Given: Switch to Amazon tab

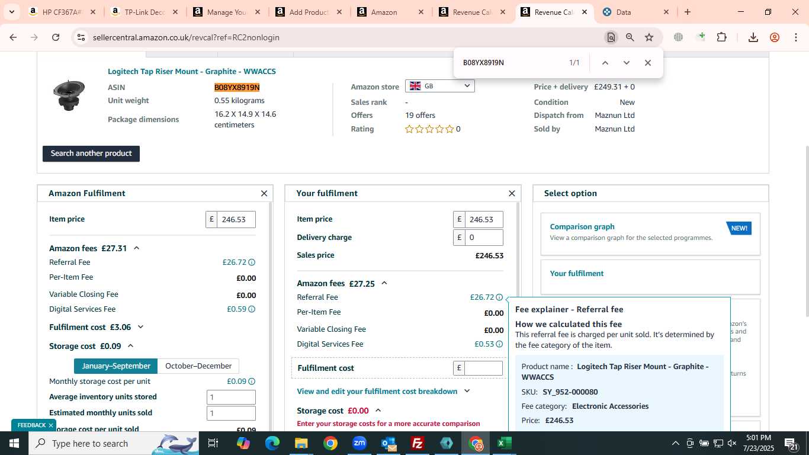Looking at the screenshot, I should tap(391, 12).
